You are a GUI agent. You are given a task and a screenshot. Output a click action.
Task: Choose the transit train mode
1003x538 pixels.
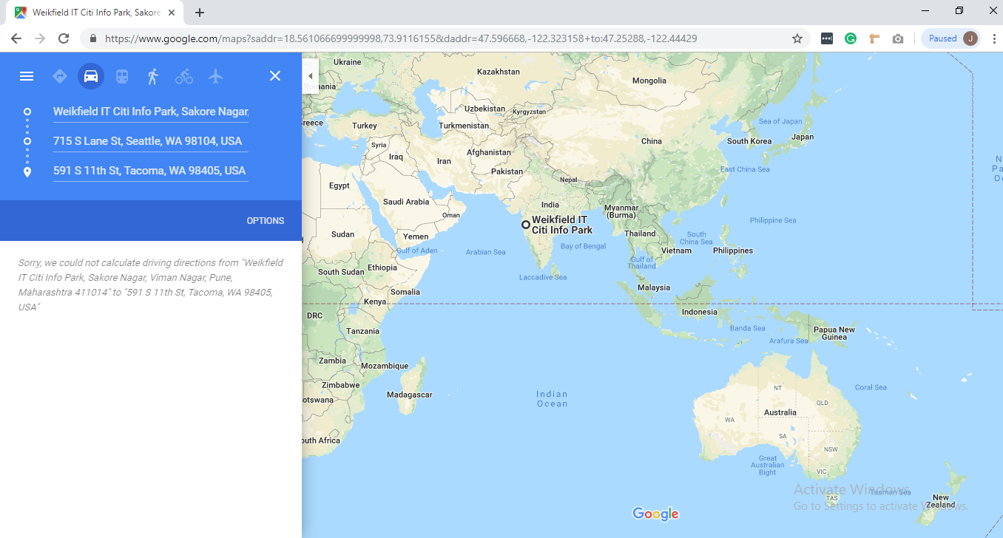pos(122,76)
